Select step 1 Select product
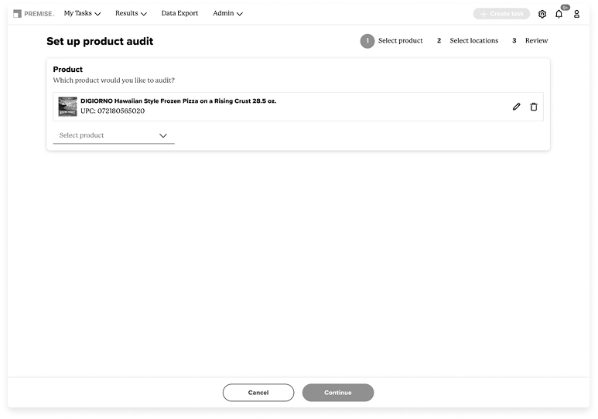The height and width of the screenshot is (419, 598). point(391,41)
